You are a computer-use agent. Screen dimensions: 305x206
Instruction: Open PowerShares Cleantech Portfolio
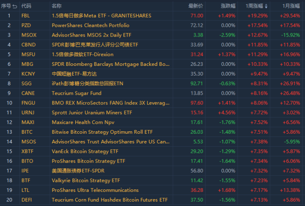(x=90, y=26)
